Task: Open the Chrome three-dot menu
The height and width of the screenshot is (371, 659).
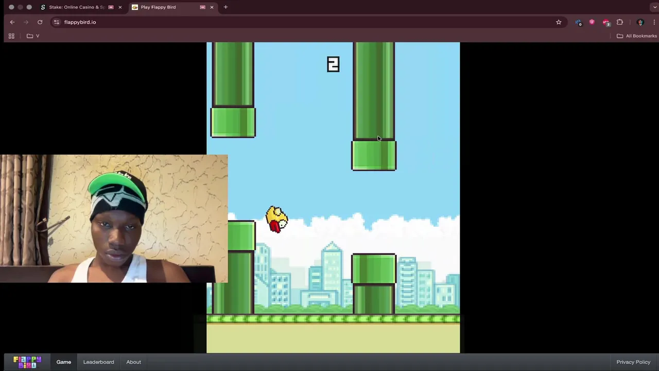Action: coord(654,22)
